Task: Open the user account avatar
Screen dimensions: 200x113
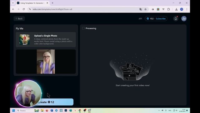Action: click(184, 19)
